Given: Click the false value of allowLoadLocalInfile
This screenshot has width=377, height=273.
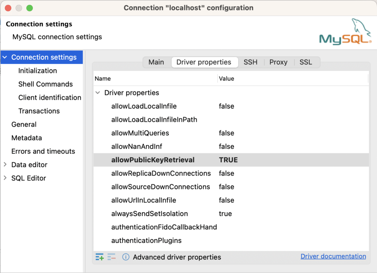Looking at the screenshot, I should pyautogui.click(x=226, y=106).
